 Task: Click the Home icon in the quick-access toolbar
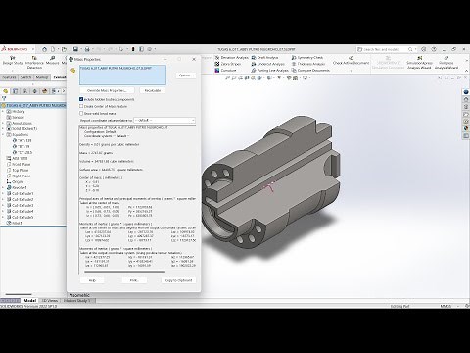44,49
